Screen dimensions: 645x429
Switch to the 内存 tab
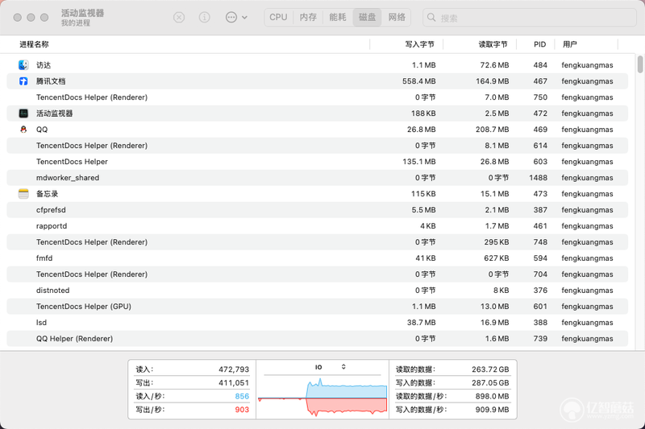(308, 17)
